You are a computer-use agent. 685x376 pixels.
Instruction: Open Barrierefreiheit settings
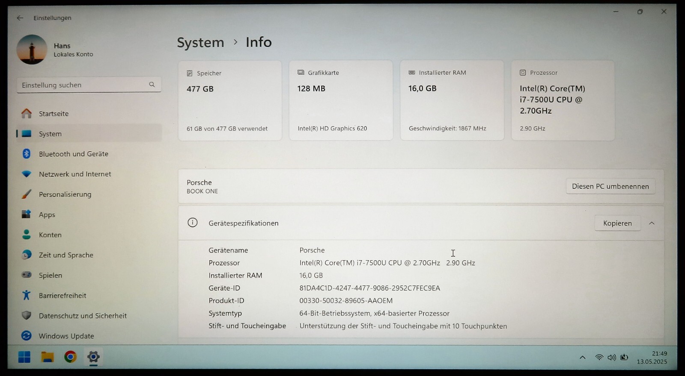[89, 295]
